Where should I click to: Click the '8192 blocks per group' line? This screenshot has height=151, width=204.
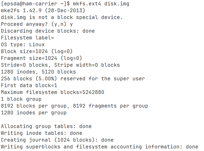(74, 106)
